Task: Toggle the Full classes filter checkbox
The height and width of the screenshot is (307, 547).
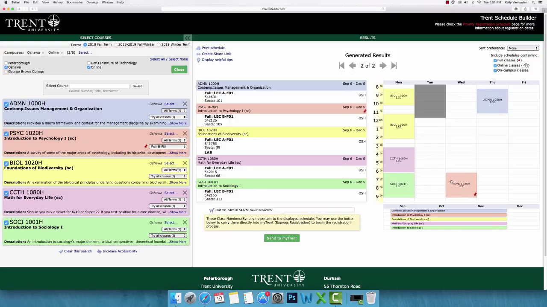Action: (495, 61)
